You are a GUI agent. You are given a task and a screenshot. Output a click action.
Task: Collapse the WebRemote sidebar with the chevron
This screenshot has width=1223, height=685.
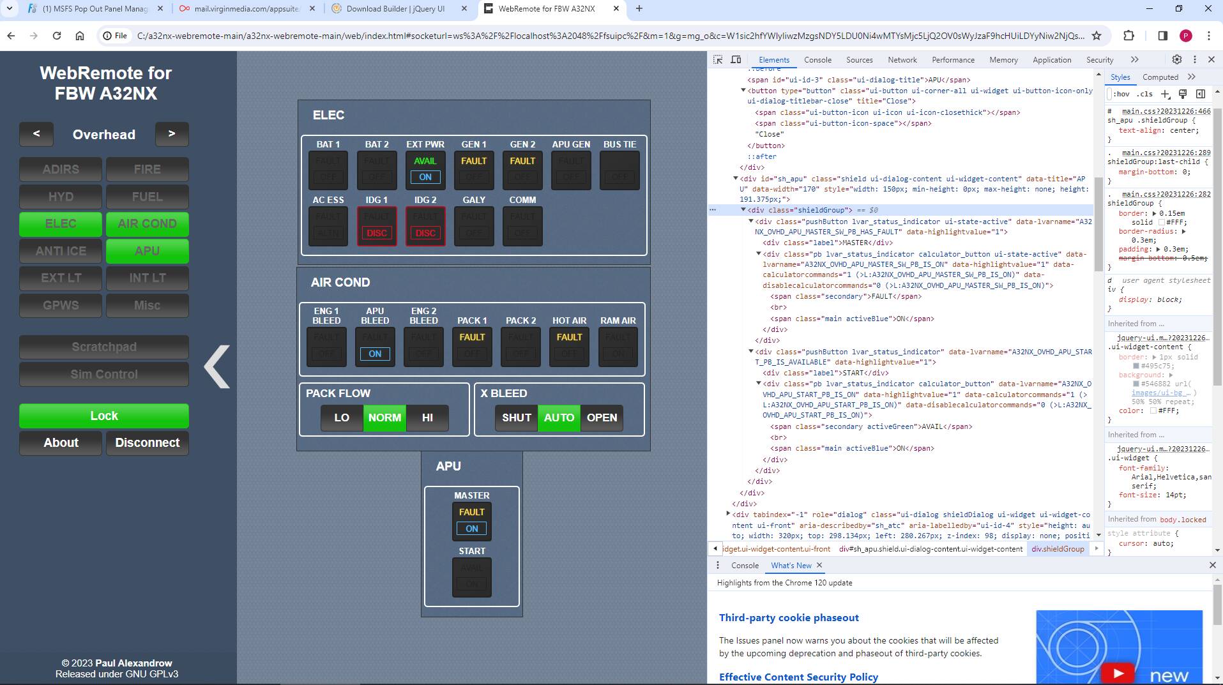[x=216, y=366]
